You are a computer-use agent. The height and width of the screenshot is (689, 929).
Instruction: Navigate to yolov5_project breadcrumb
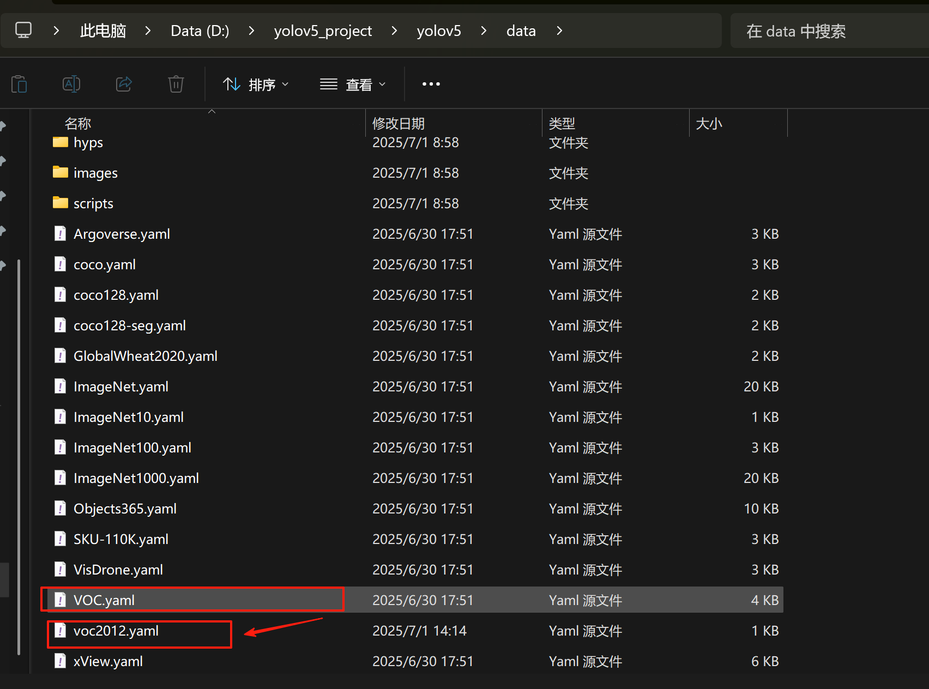pos(323,31)
